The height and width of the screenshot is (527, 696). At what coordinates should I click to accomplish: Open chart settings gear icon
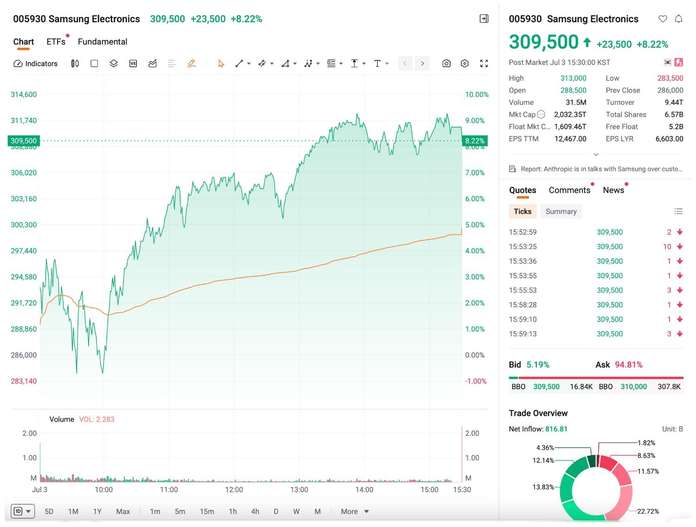(x=465, y=64)
